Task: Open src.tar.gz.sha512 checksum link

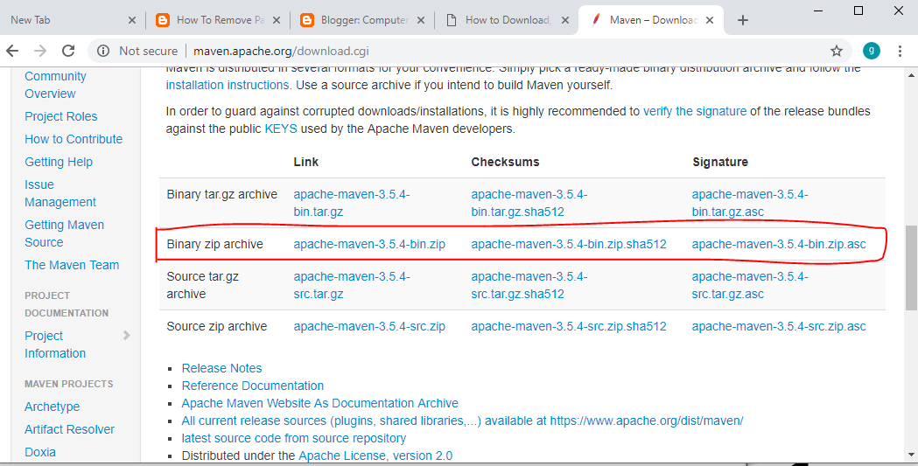Action: click(529, 285)
